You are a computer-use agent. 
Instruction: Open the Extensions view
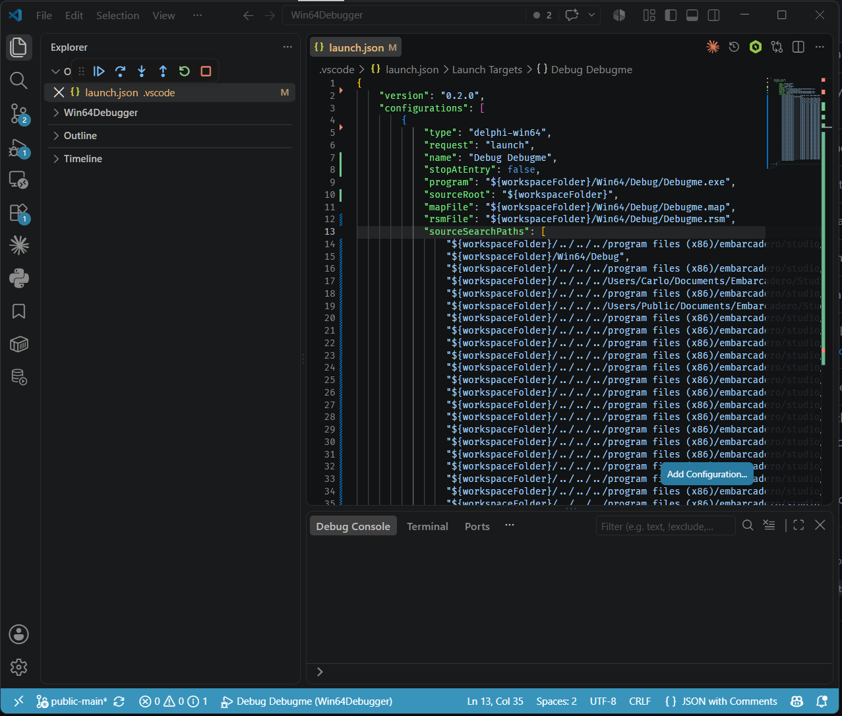coord(19,212)
